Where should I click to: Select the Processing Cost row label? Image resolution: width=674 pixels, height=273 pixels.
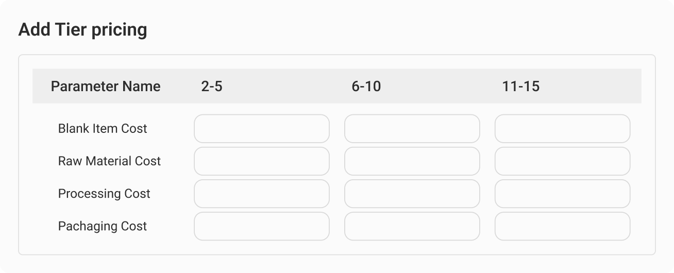click(104, 194)
